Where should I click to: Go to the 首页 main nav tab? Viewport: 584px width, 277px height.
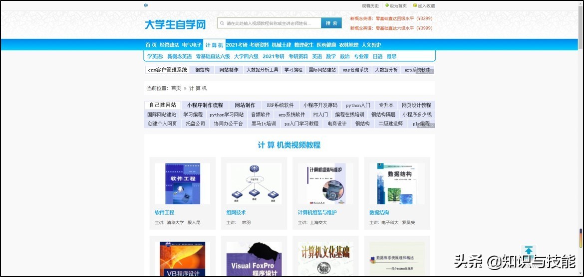pyautogui.click(x=151, y=45)
